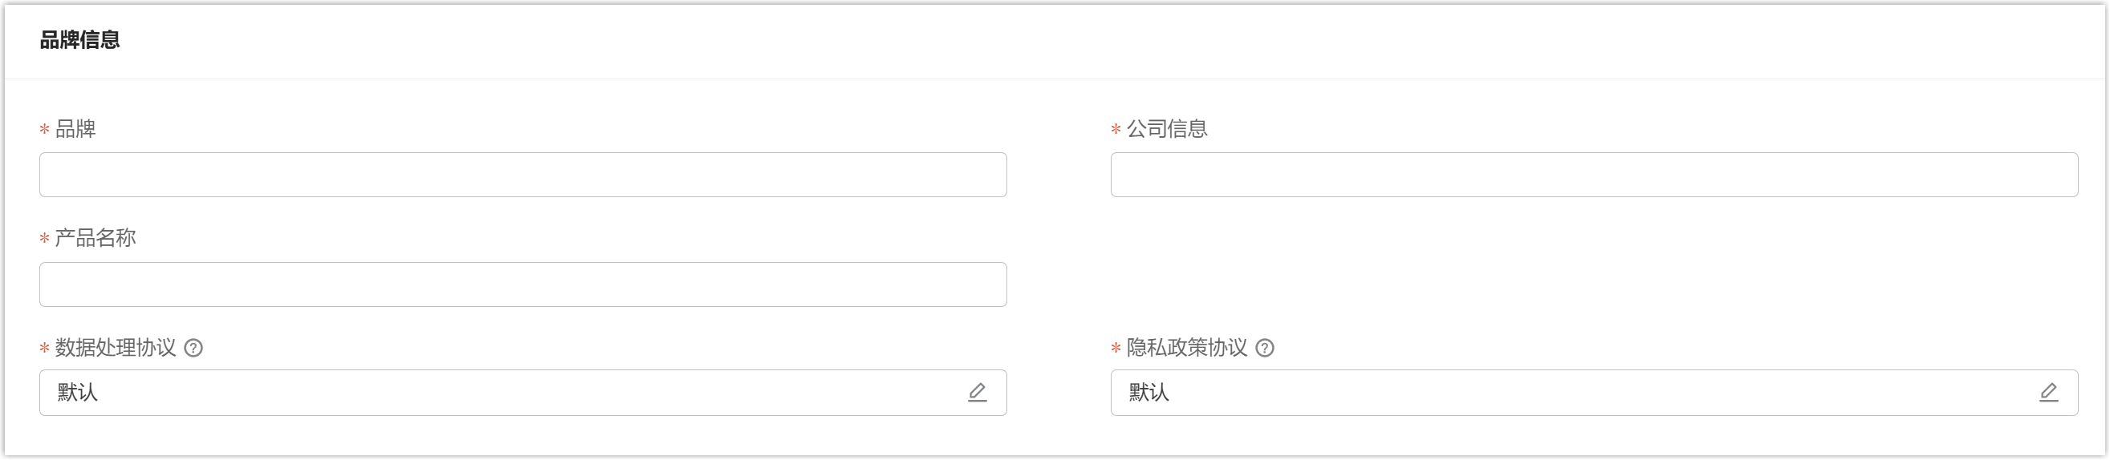Click the 隐私政策协议 help question-mark icon

click(1265, 348)
